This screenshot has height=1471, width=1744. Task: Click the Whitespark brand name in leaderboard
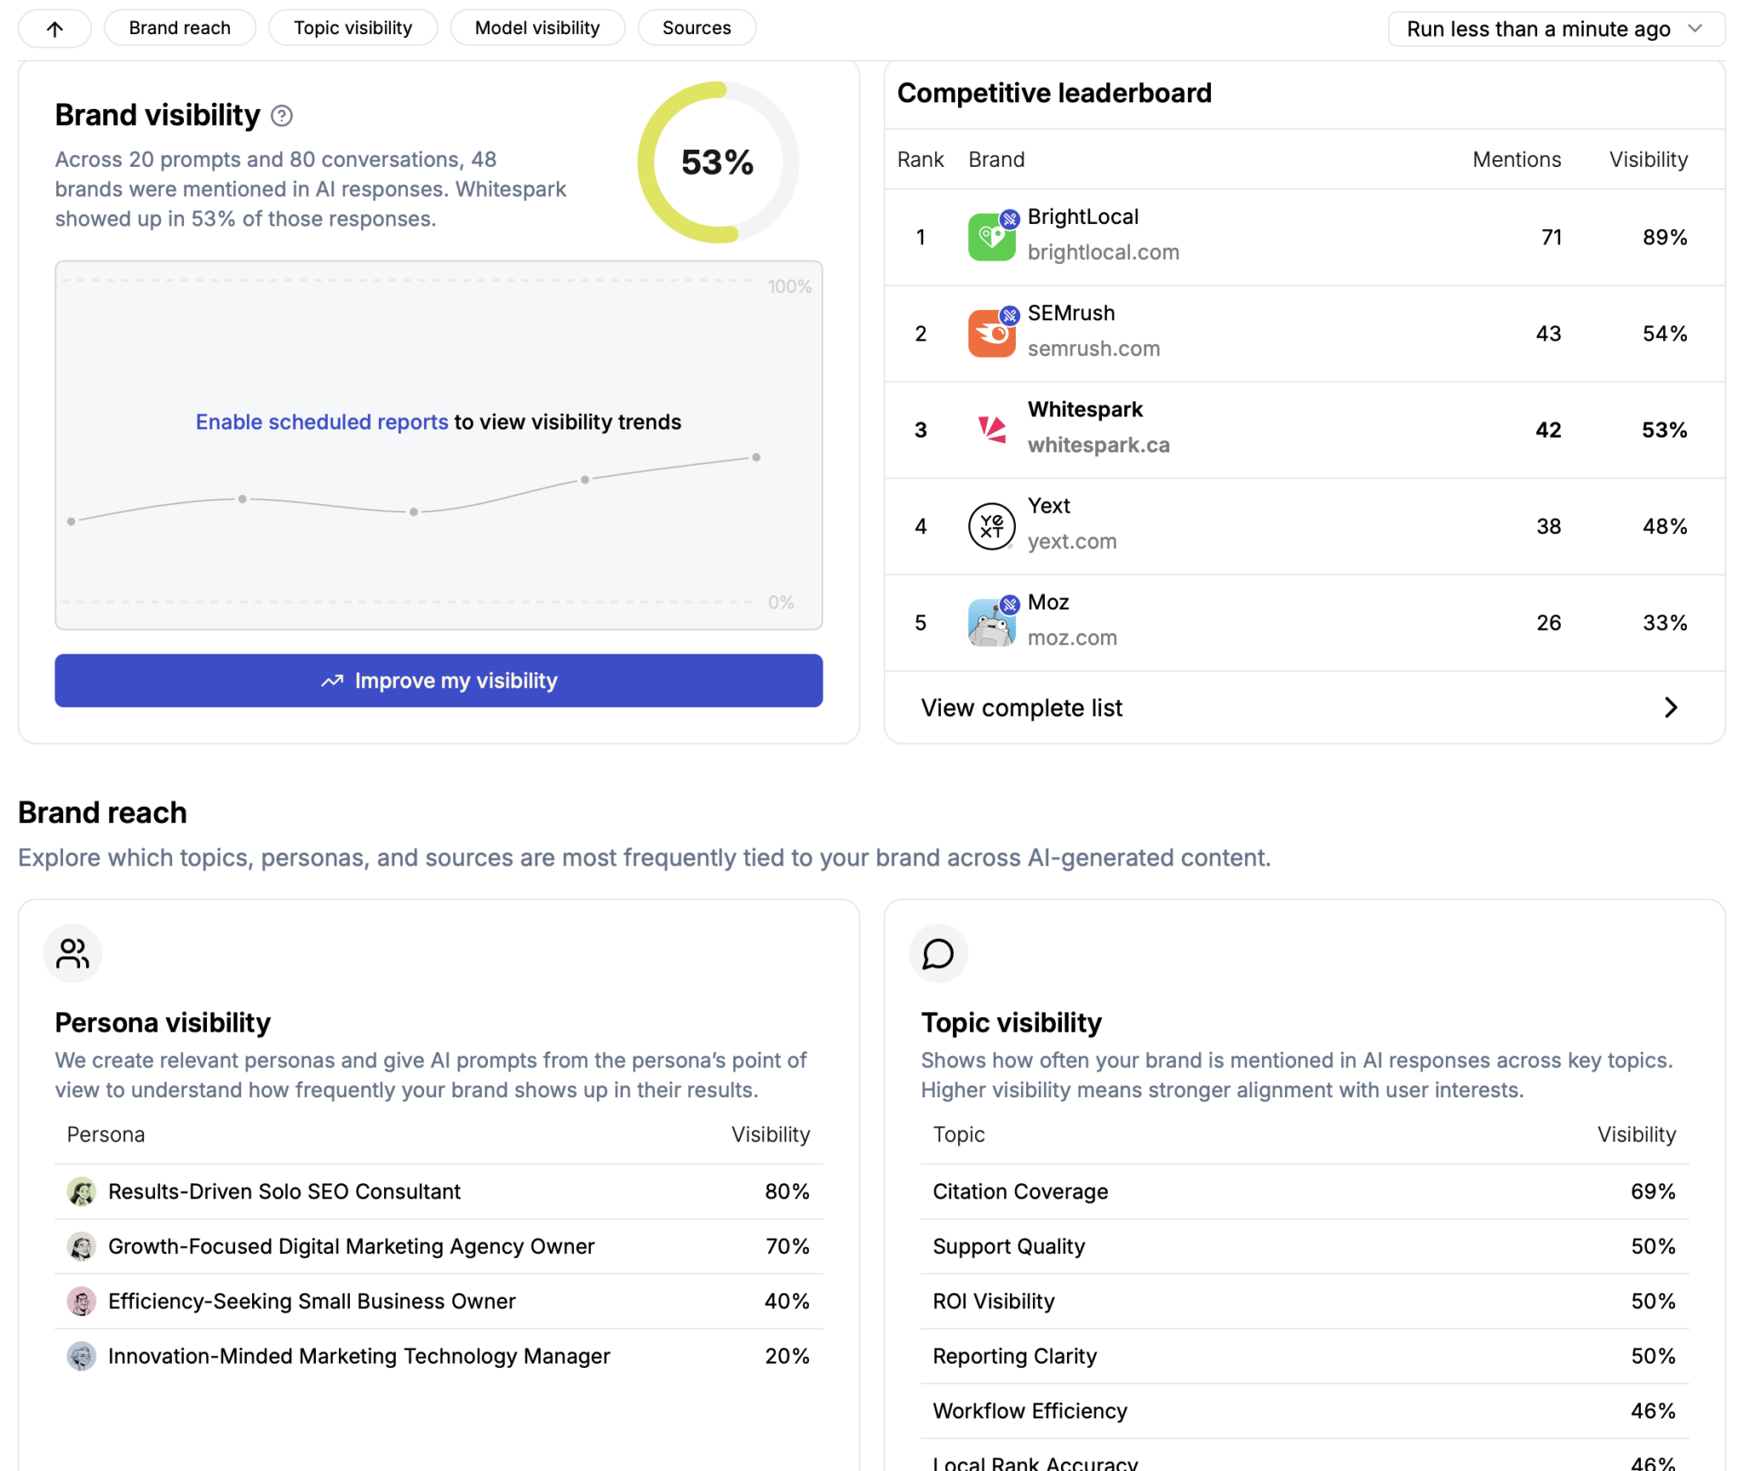tap(1085, 409)
